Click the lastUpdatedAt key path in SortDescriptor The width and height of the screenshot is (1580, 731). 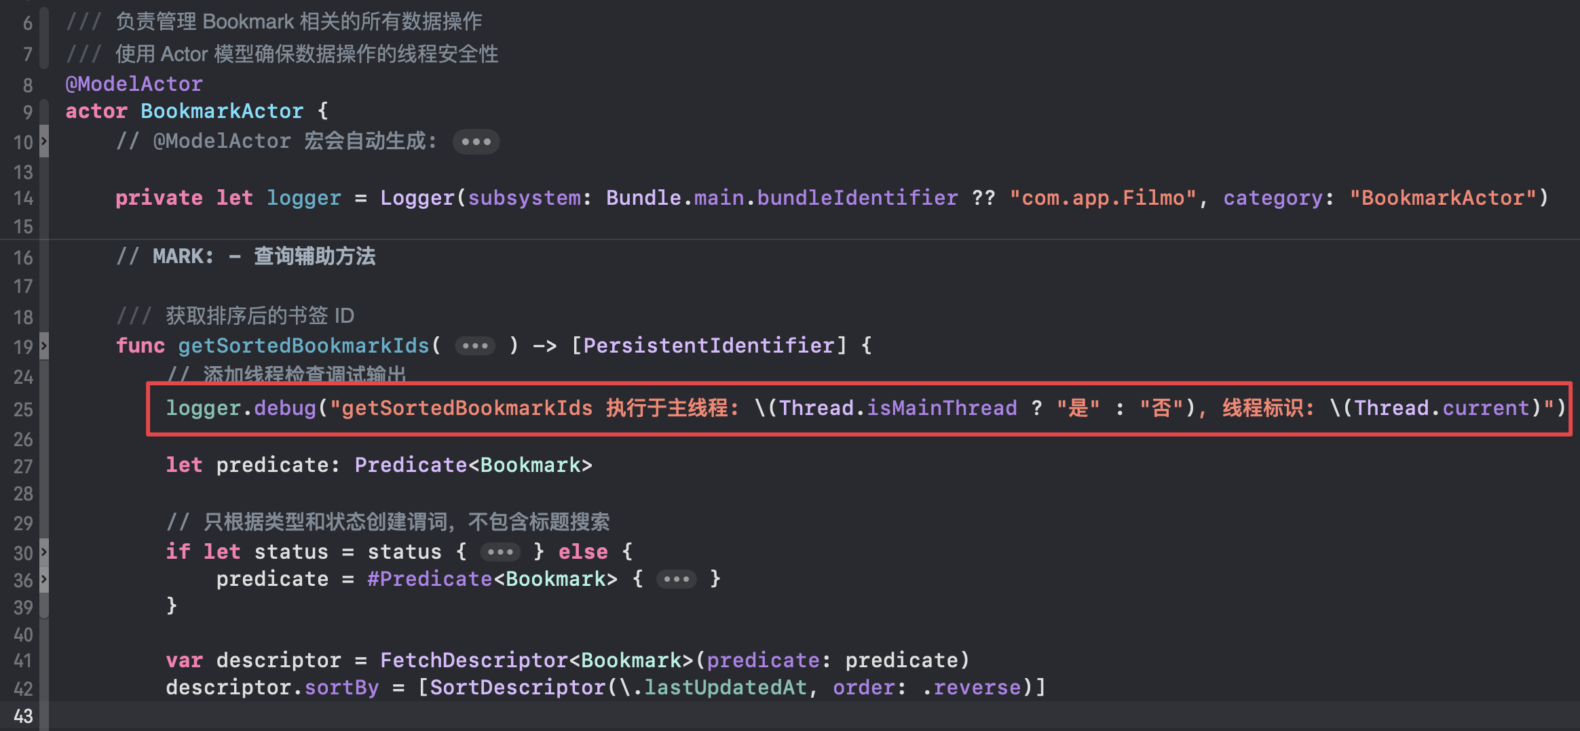pos(725,688)
